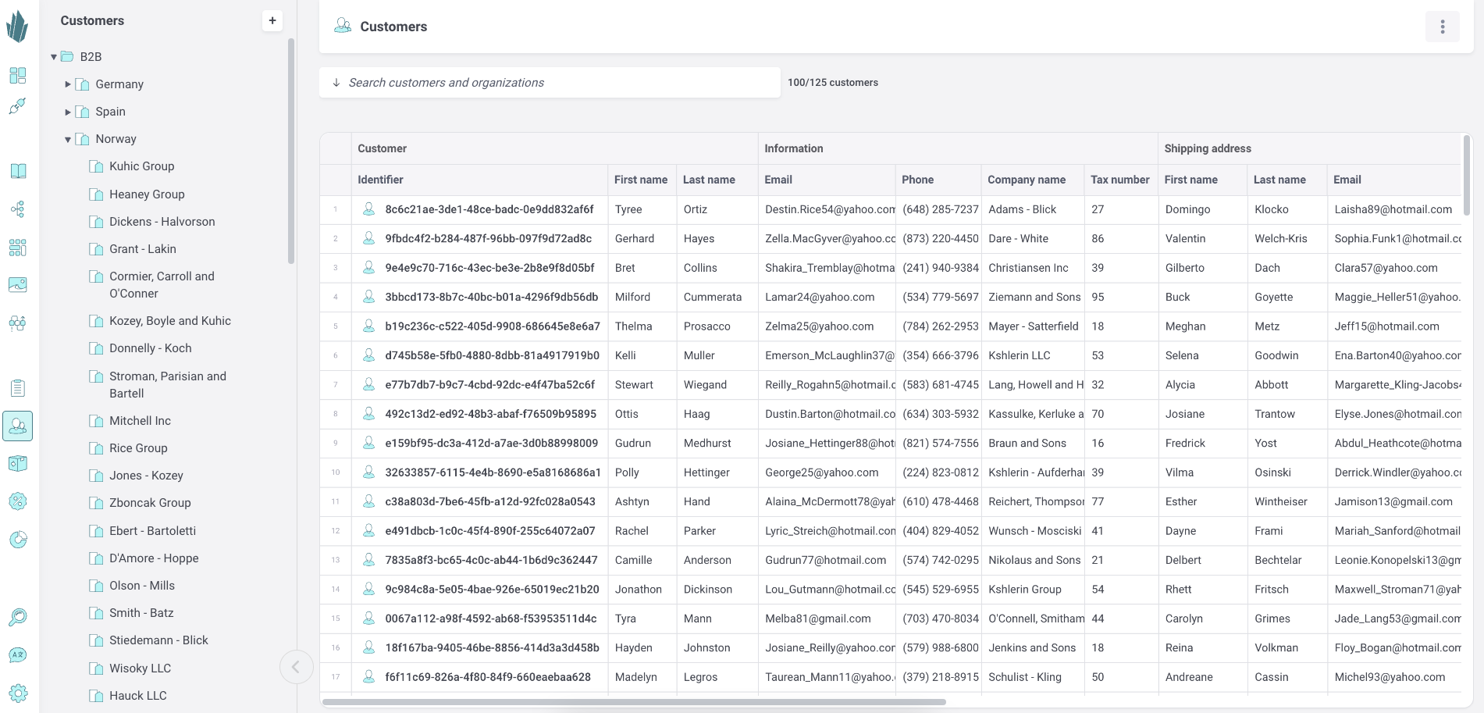Click the user icon beside identifier e491dbcb

[x=368, y=530]
